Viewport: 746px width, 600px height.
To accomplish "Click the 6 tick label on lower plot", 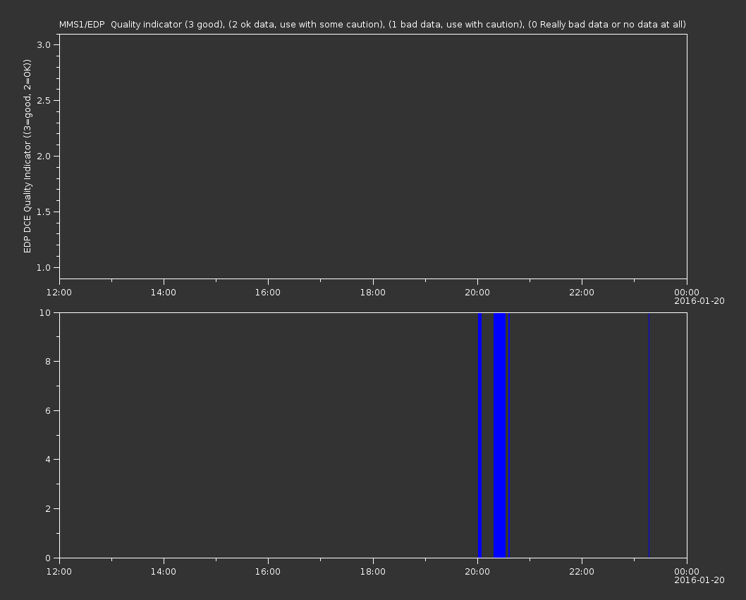I will (49, 411).
